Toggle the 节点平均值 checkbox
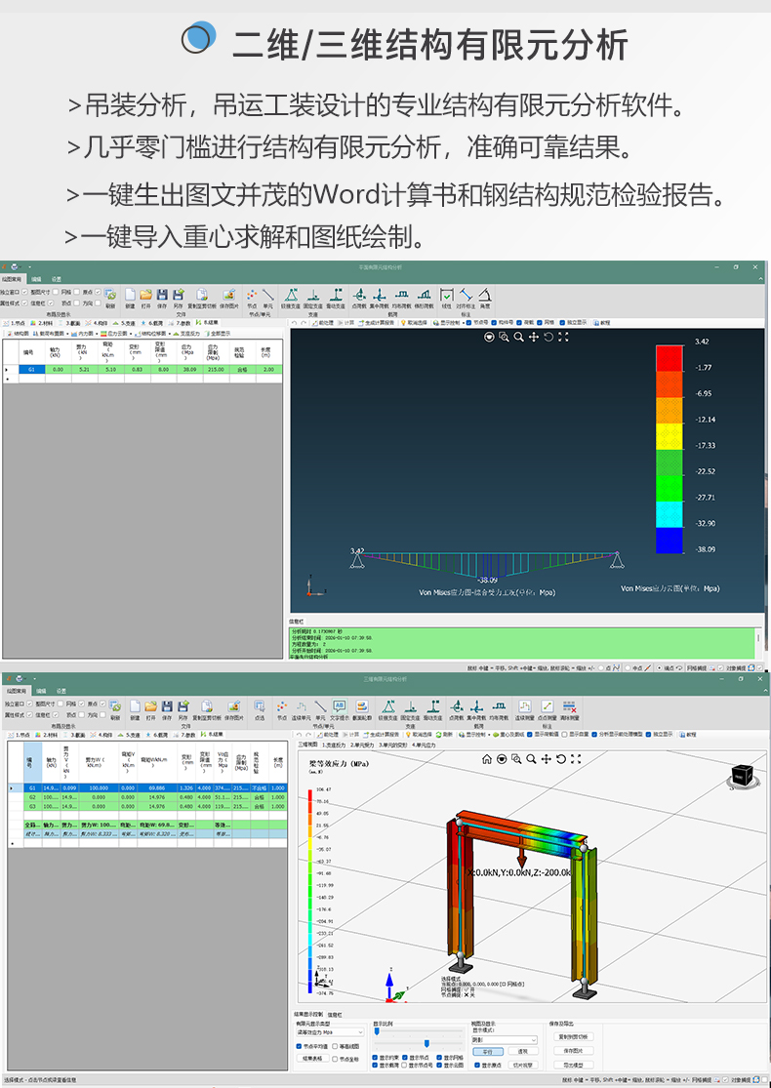This screenshot has height=1088, width=771. tap(301, 1045)
